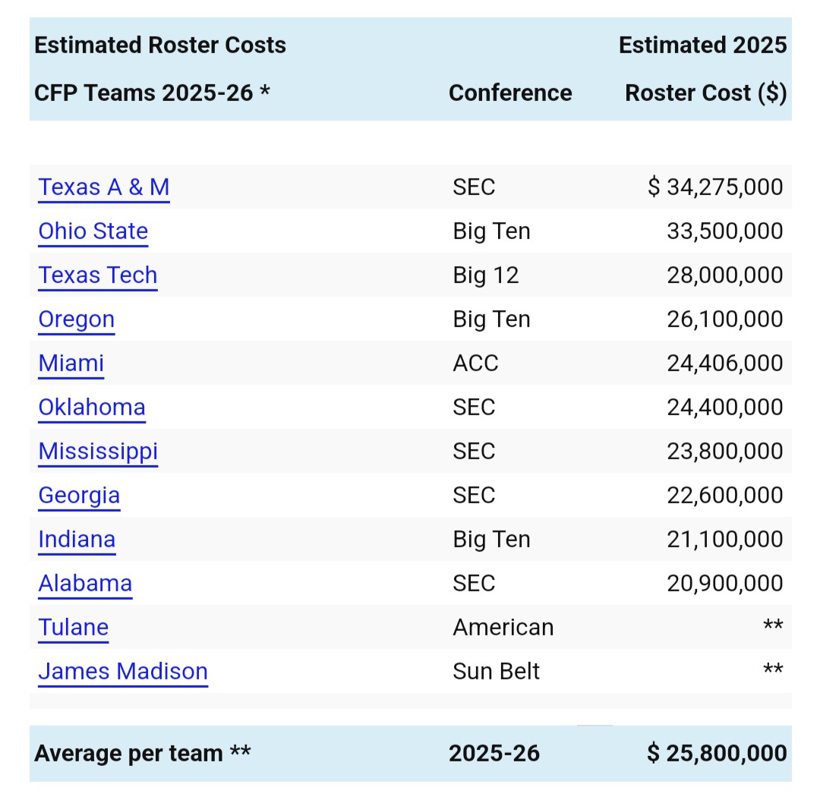Click the Texas Tech link
The width and height of the screenshot is (820, 797).
point(98,276)
